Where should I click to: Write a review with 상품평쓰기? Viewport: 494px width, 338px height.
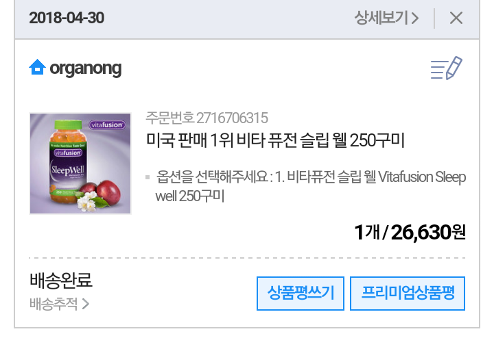301,294
